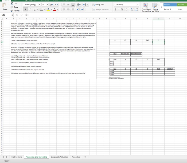The height and width of the screenshot is (163, 187).
Task: Apply comma style number format
Action: tap(127, 9)
